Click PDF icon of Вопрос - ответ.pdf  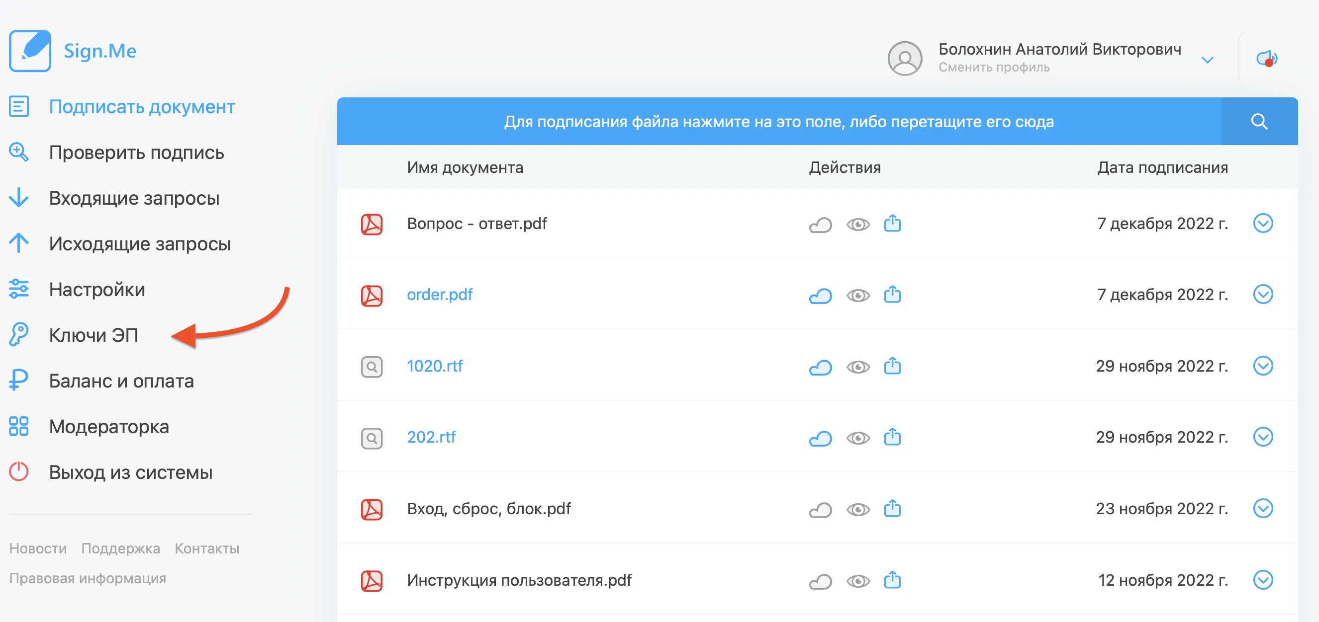click(x=372, y=224)
